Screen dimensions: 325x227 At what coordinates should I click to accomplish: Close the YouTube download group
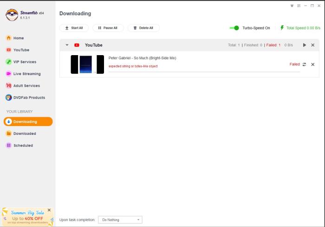pos(312,45)
